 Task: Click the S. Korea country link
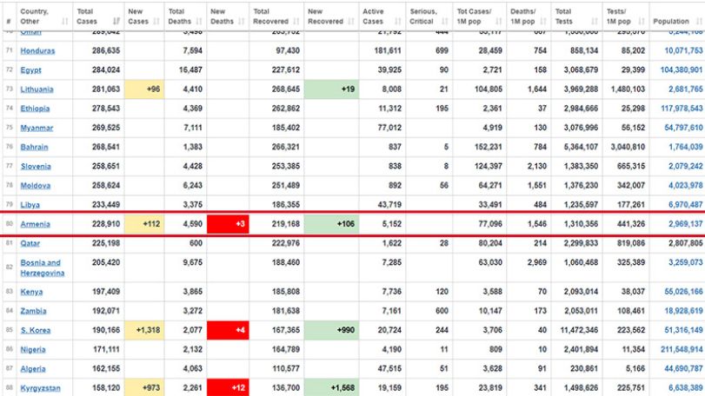[35, 330]
